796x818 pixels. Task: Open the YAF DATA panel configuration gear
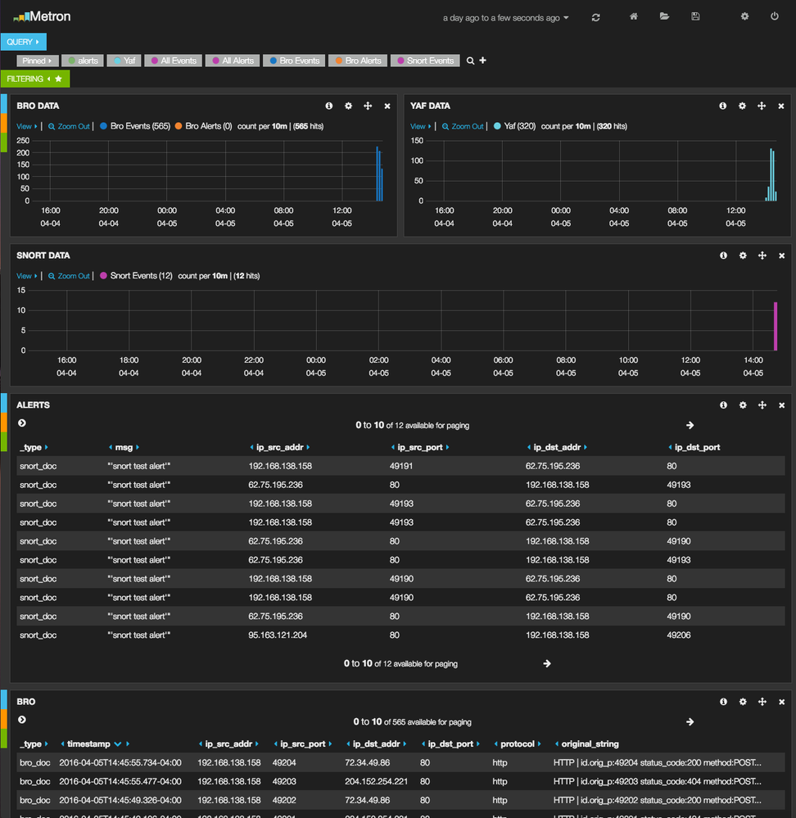pyautogui.click(x=742, y=106)
